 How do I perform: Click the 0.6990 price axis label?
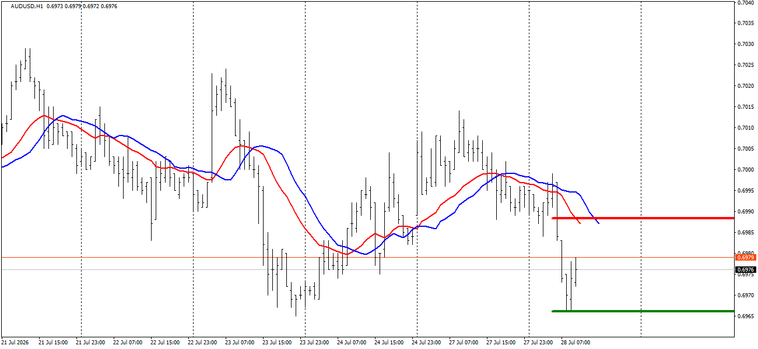pyautogui.click(x=747, y=212)
